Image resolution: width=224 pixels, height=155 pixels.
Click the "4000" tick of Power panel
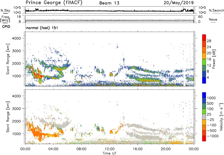[x=16, y=38]
